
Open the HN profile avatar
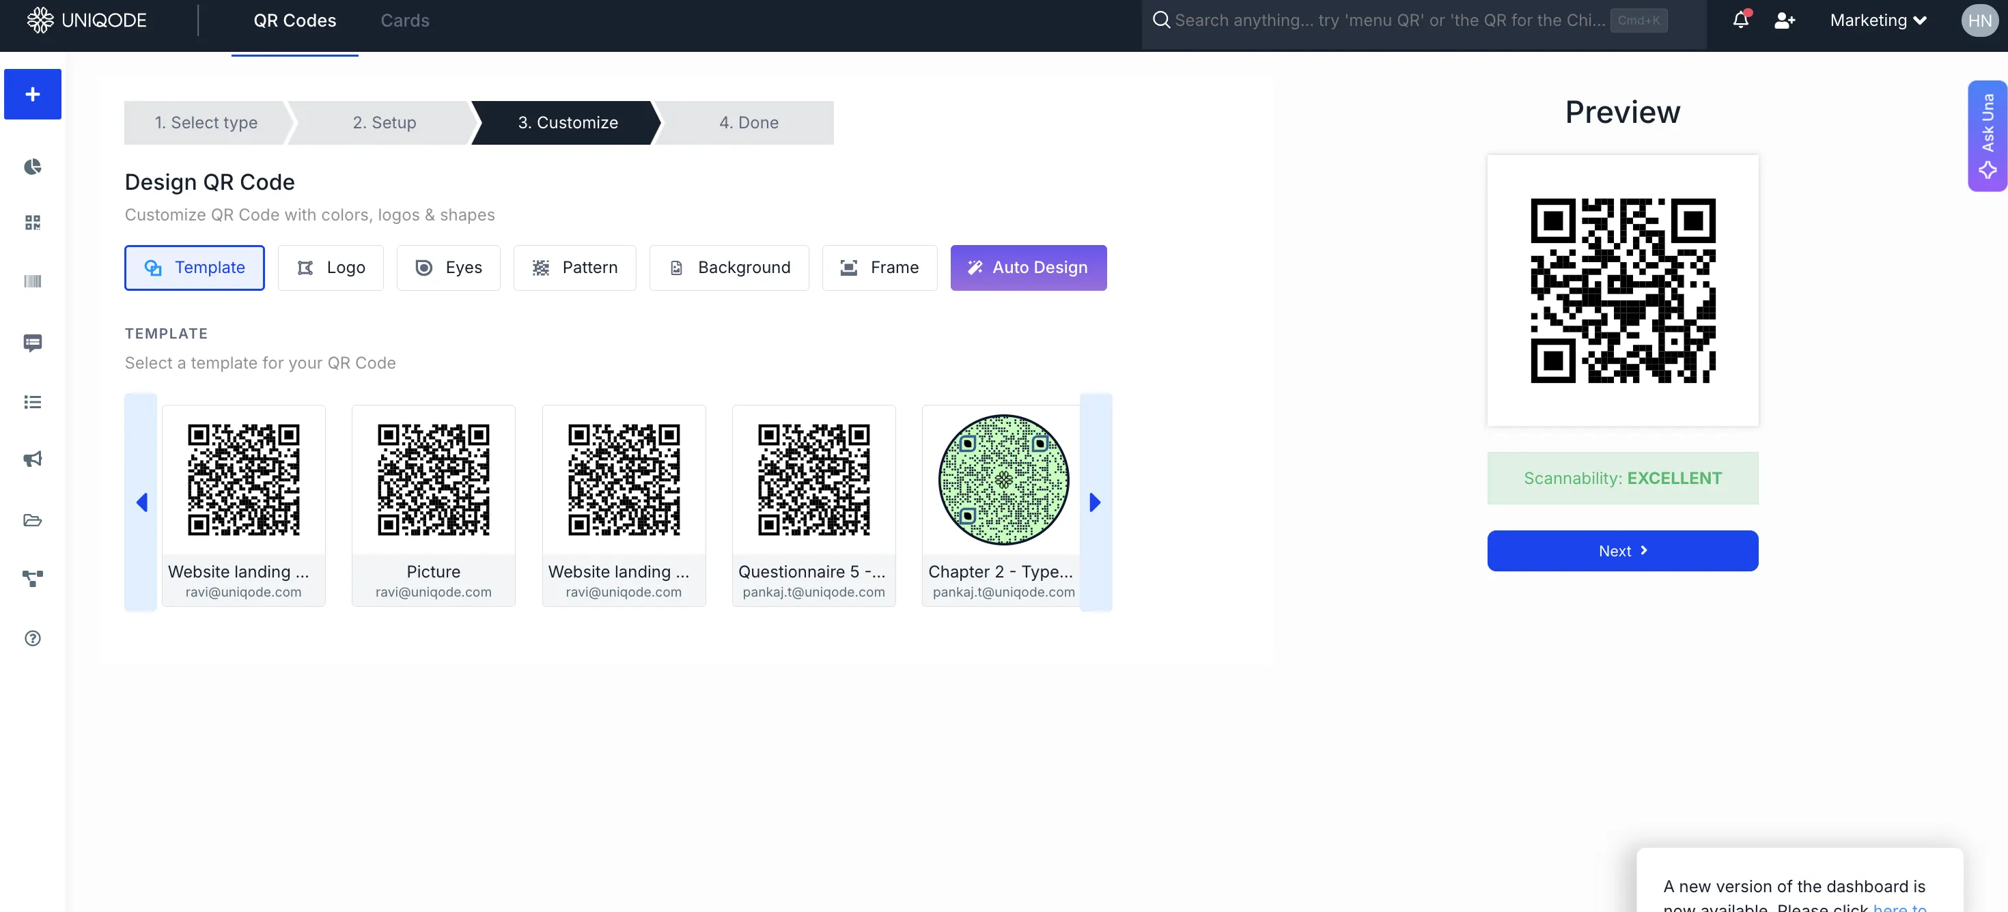pyautogui.click(x=1979, y=20)
